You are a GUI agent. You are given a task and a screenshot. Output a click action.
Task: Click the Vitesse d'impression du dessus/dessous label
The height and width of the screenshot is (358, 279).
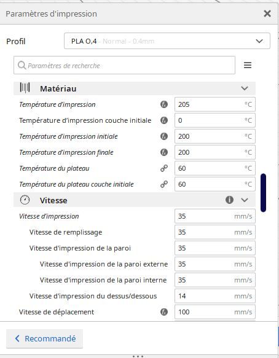point(93,296)
